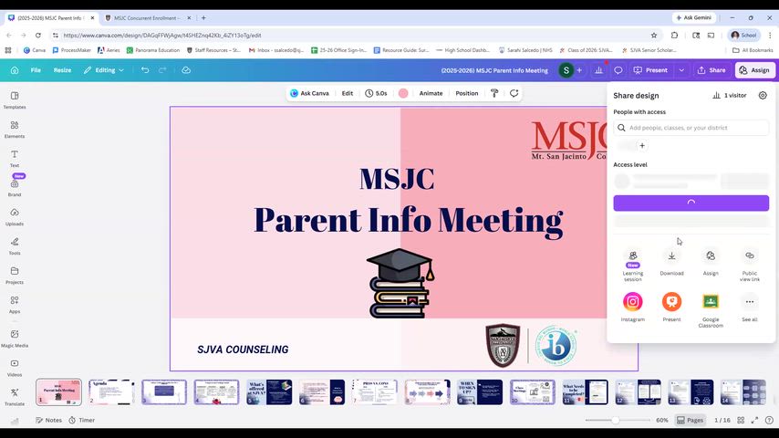779x438 pixels.
Task: Open the Magic Media panel
Action: click(15, 339)
